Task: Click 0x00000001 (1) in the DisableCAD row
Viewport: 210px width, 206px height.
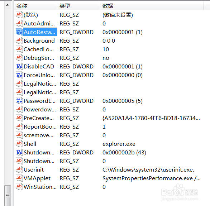Action: pyautogui.click(x=123, y=67)
